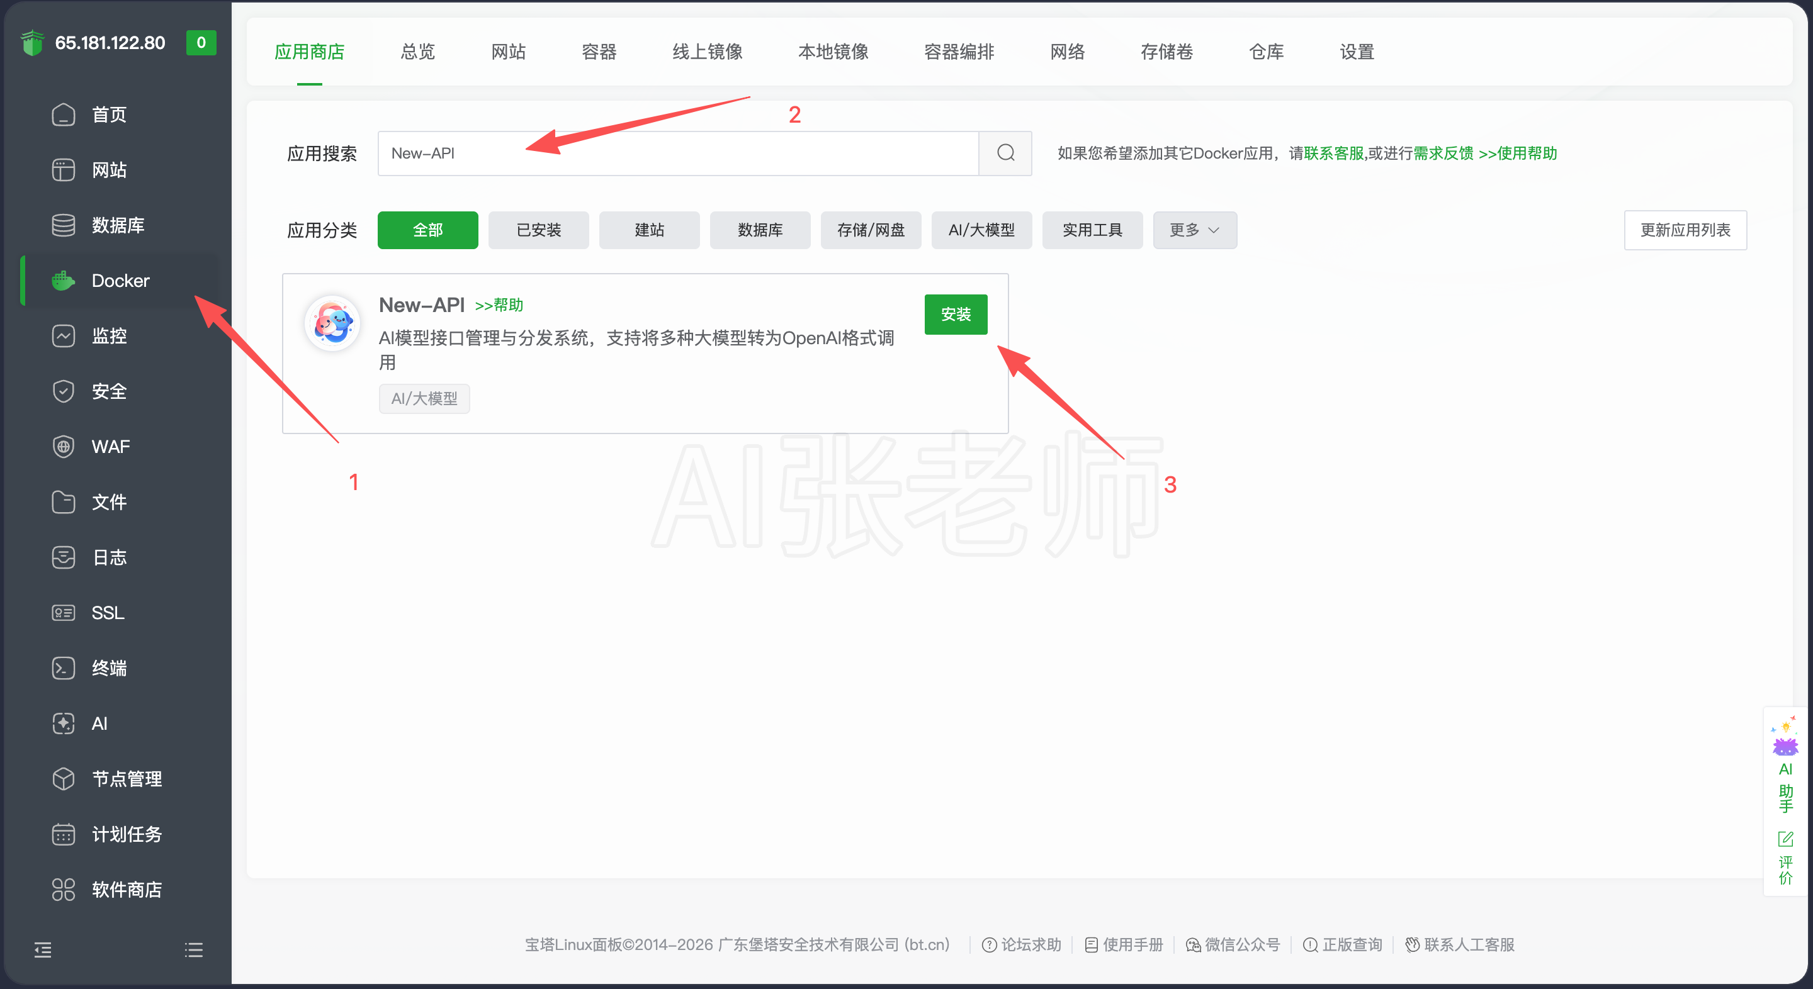
Task: Open the 线上镜像 tab
Action: click(x=708, y=52)
